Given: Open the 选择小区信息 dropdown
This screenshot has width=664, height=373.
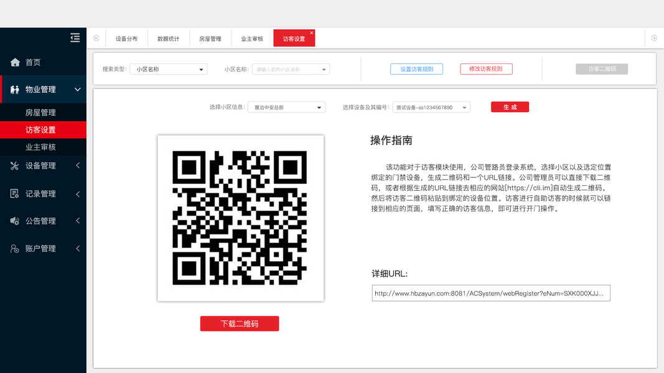Looking at the screenshot, I should pyautogui.click(x=286, y=108).
